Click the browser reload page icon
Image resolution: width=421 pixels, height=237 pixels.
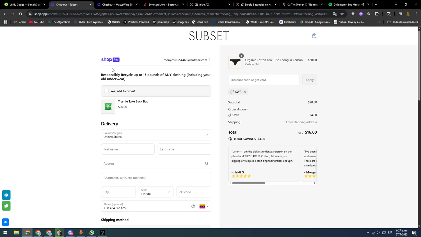coord(20,14)
